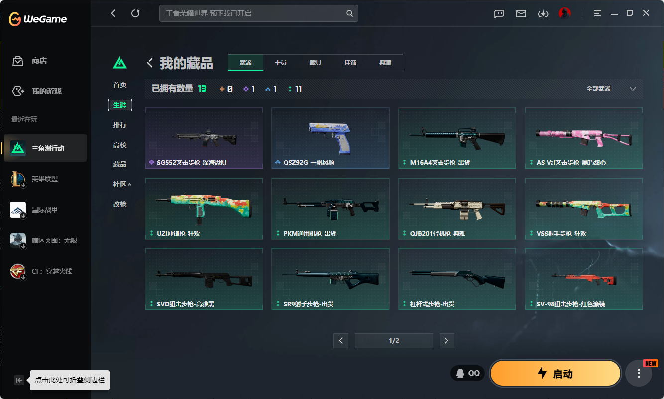Click the refresh page icon

pyautogui.click(x=135, y=13)
